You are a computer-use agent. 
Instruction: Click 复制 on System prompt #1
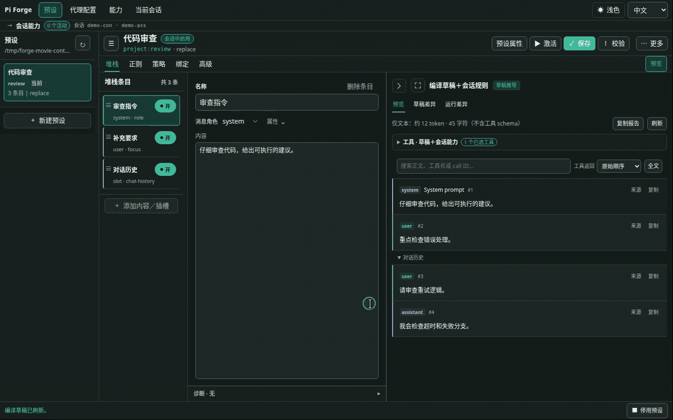pyautogui.click(x=653, y=190)
